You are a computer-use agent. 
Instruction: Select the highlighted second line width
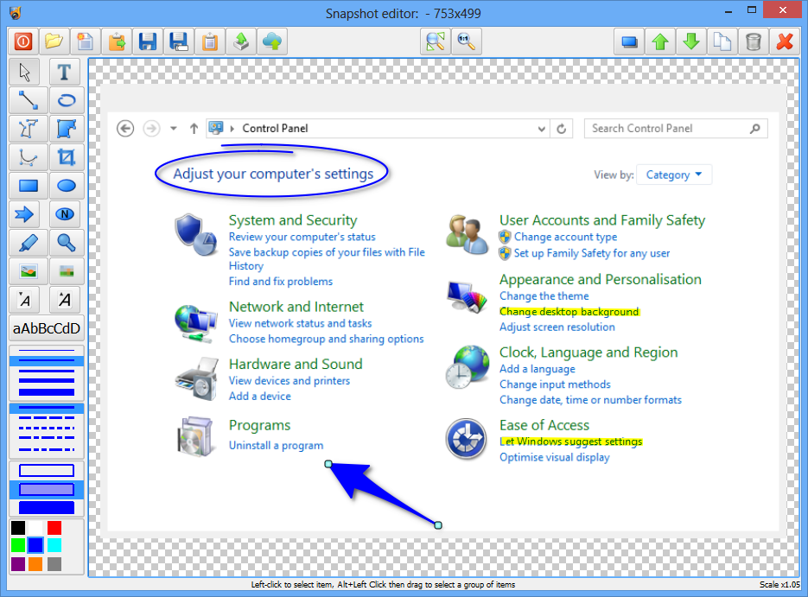pos(47,360)
